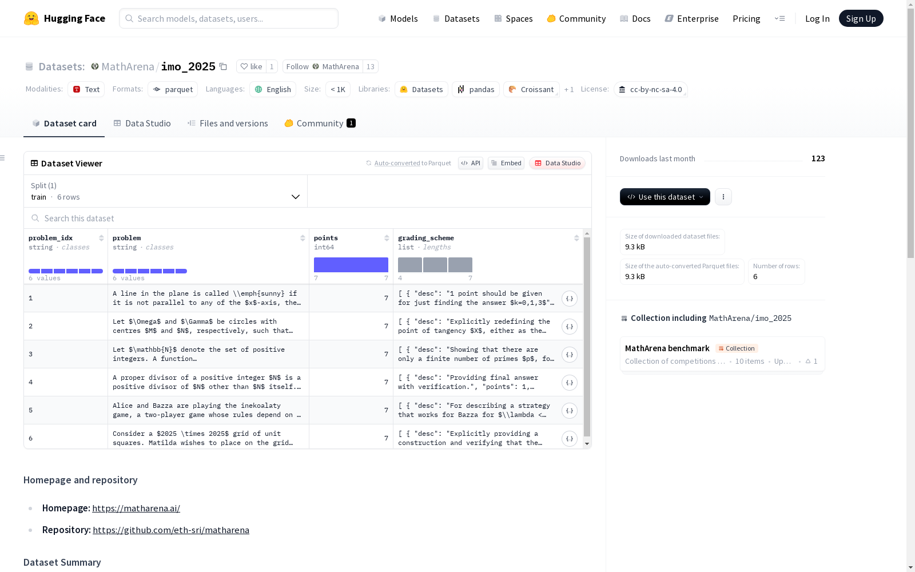The width and height of the screenshot is (915, 572).
Task: Open the Community discussions tab
Action: pos(320,124)
